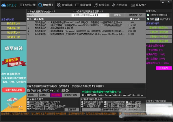Select result row 哆啦A梦剧场版全集1-27
This screenshot has height=122, width=173.
tap(86, 28)
